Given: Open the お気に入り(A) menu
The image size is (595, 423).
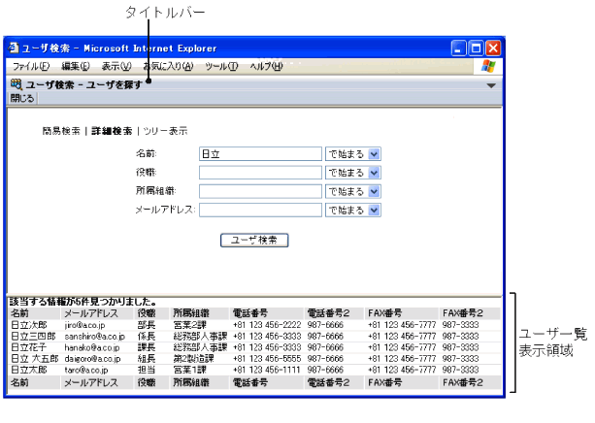Looking at the screenshot, I should [168, 66].
